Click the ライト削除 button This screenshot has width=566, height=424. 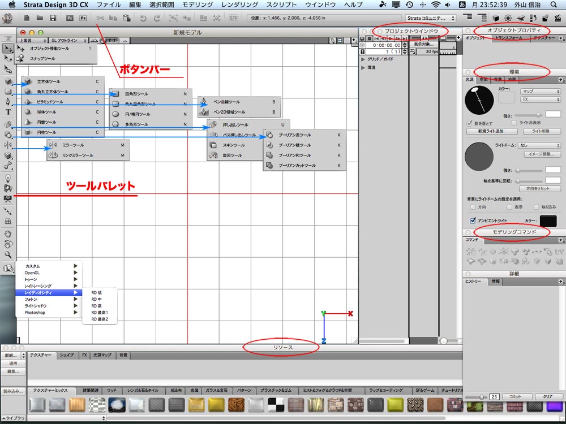point(541,131)
